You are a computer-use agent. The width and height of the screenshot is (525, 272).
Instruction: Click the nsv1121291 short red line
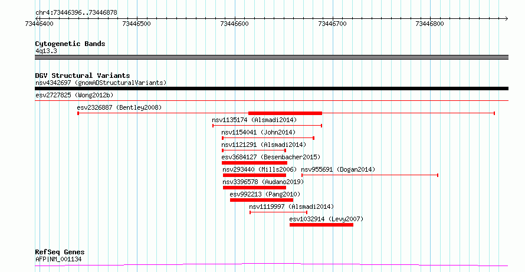(254, 150)
